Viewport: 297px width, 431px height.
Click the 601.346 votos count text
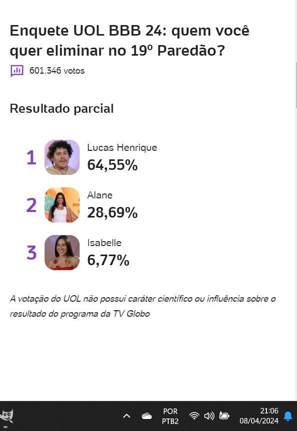tap(57, 71)
